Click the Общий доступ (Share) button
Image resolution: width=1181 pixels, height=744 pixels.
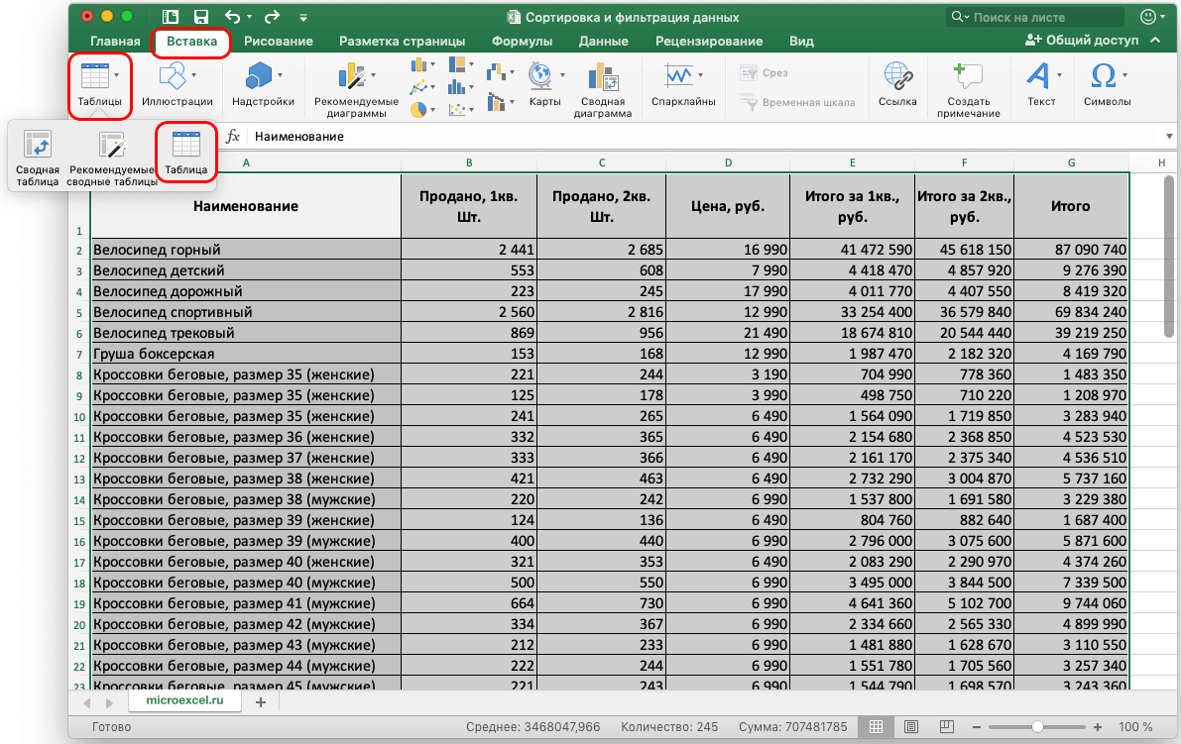pyautogui.click(x=1082, y=41)
